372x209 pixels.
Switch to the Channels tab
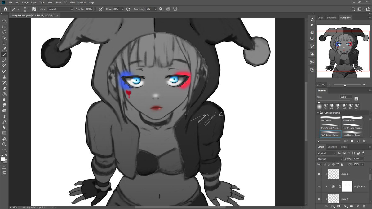pos(332,147)
